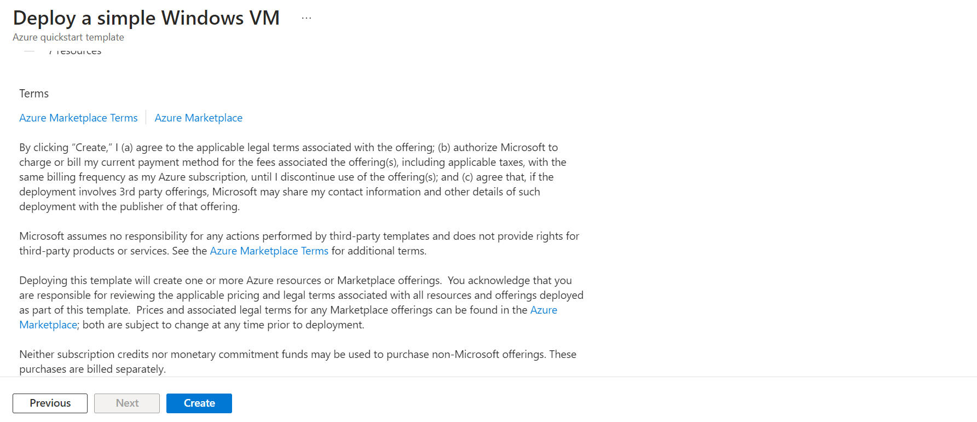Open Azure Marketplace link beside the vertical separator
977x422 pixels.
[x=198, y=118]
